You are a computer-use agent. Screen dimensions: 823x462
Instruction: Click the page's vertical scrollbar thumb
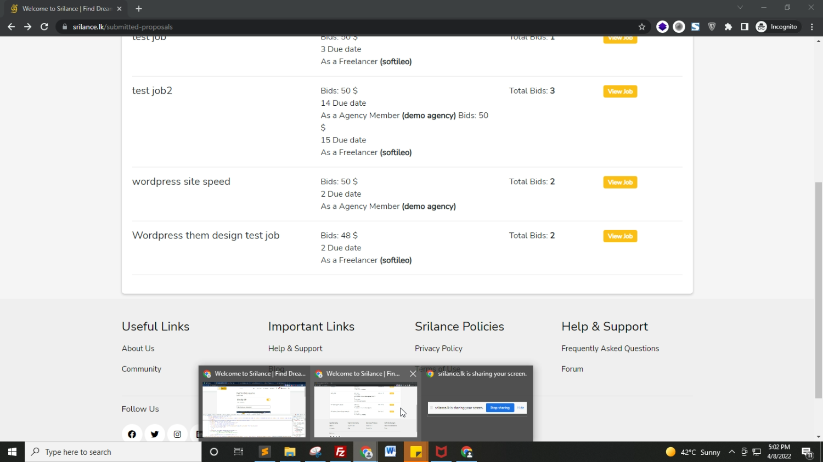coord(818,290)
